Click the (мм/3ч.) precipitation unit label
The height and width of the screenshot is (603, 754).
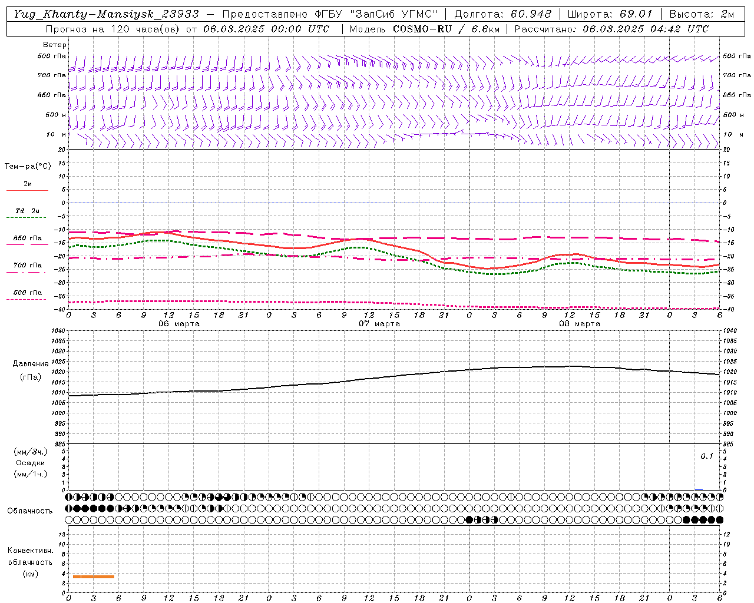31,452
